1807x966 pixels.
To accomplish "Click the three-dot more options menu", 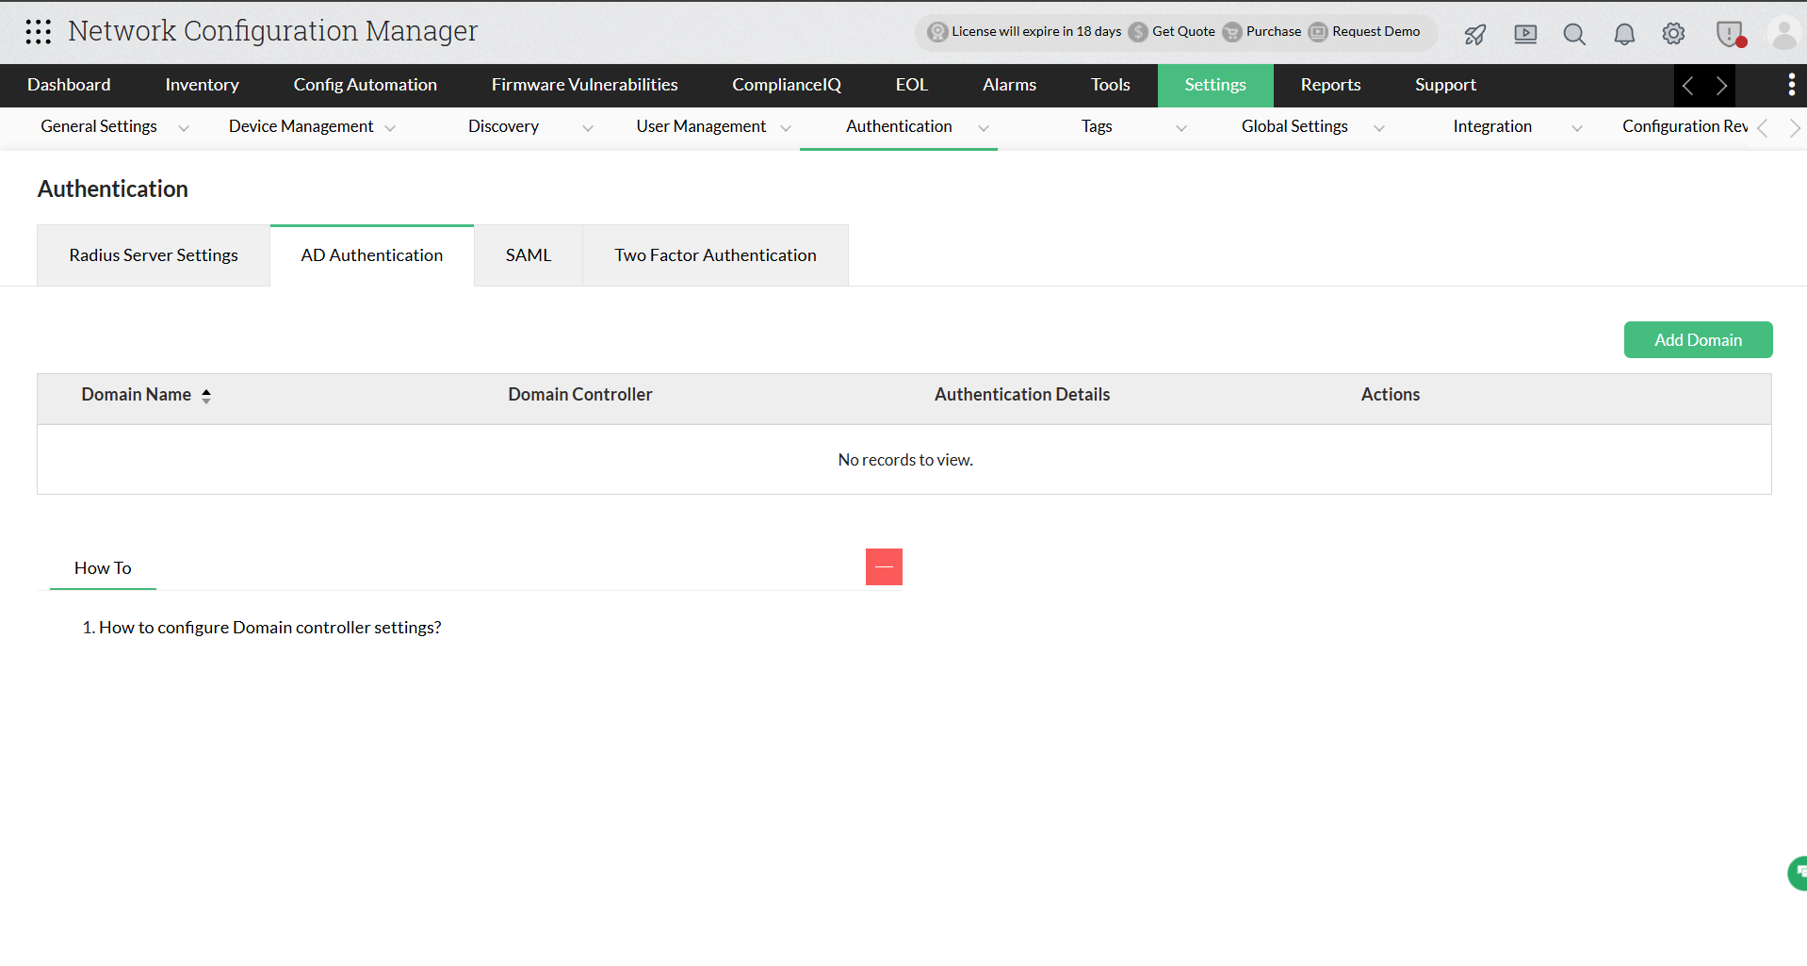I will pyautogui.click(x=1791, y=85).
